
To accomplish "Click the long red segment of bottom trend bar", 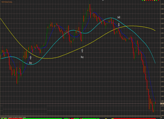I will (x=135, y=119).
